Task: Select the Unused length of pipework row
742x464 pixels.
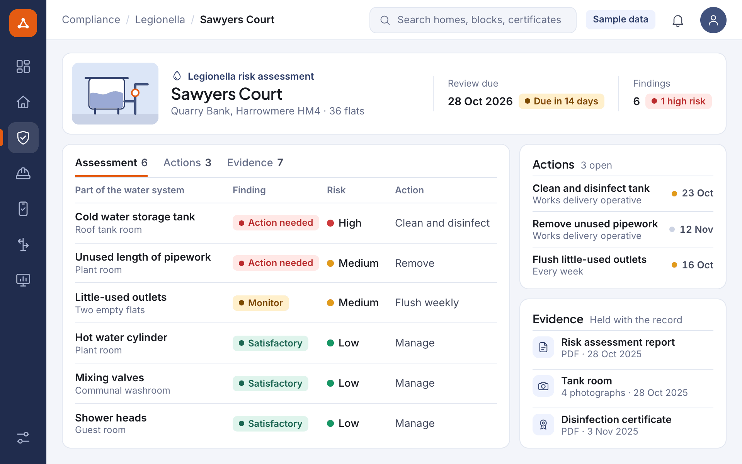Action: pyautogui.click(x=286, y=263)
